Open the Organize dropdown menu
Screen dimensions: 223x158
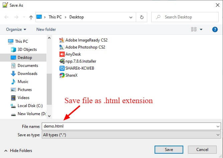coord(16,29)
